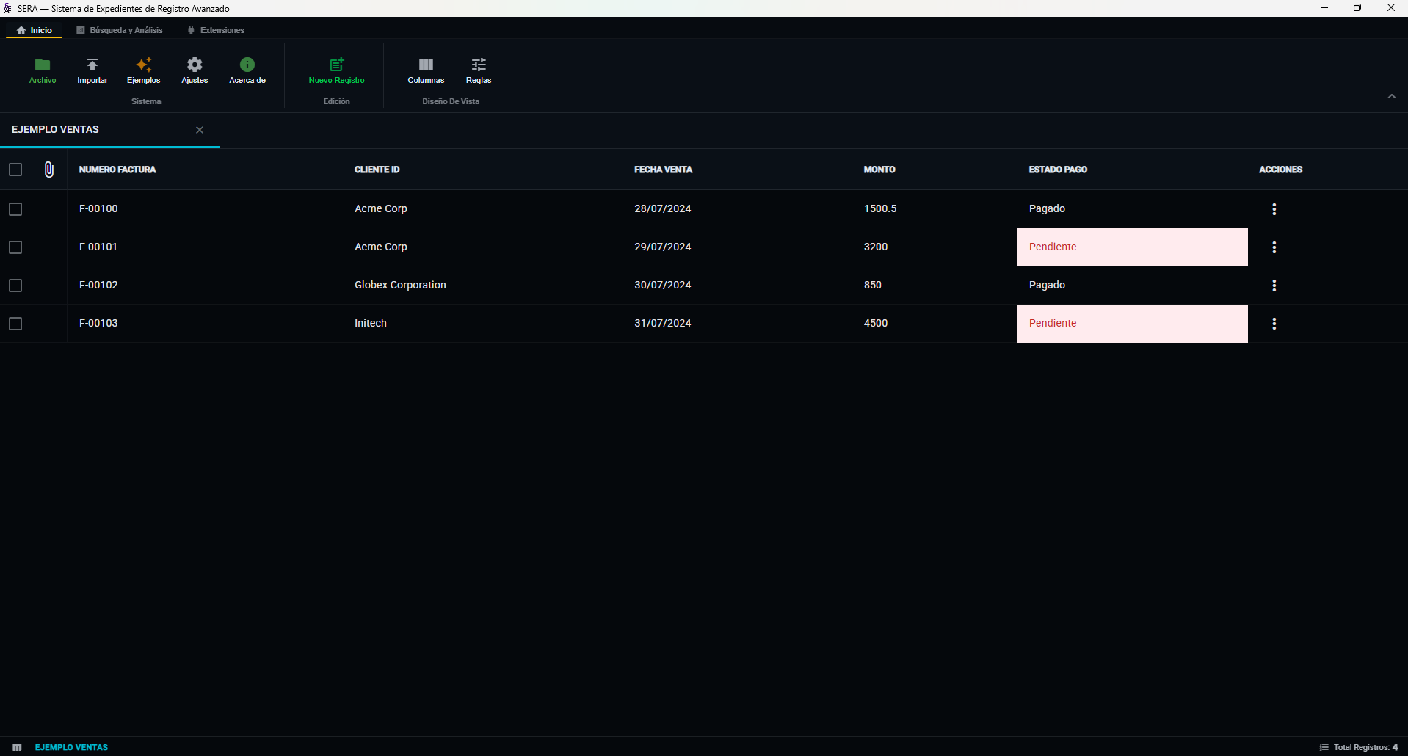The image size is (1408, 756).
Task: Sort by MONTO column header
Action: [879, 170]
